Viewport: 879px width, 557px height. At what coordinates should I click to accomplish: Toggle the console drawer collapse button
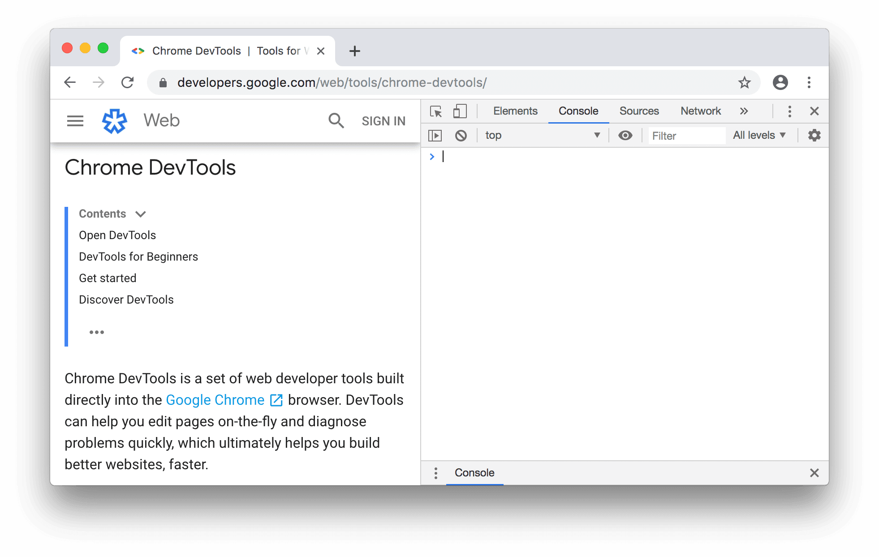pyautogui.click(x=814, y=472)
